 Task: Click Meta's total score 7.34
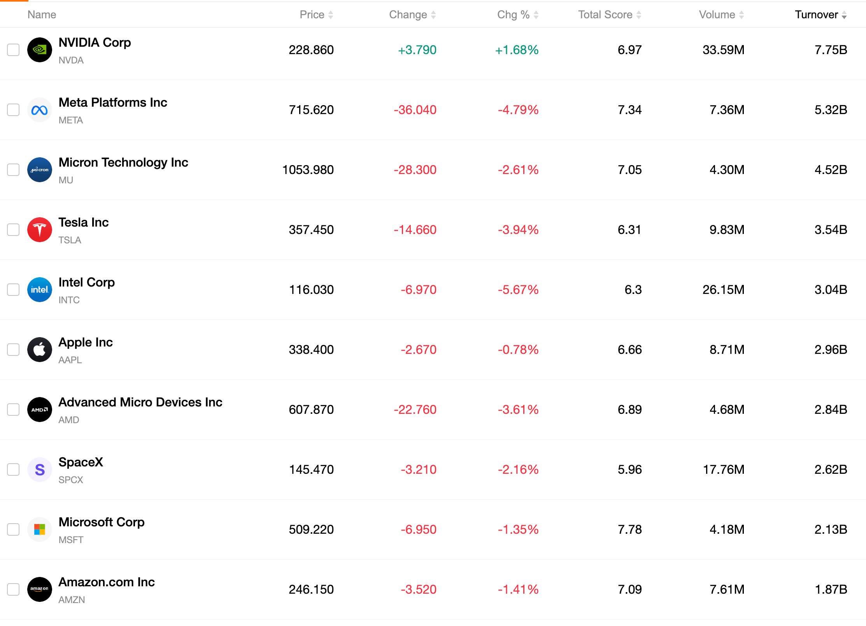[630, 110]
